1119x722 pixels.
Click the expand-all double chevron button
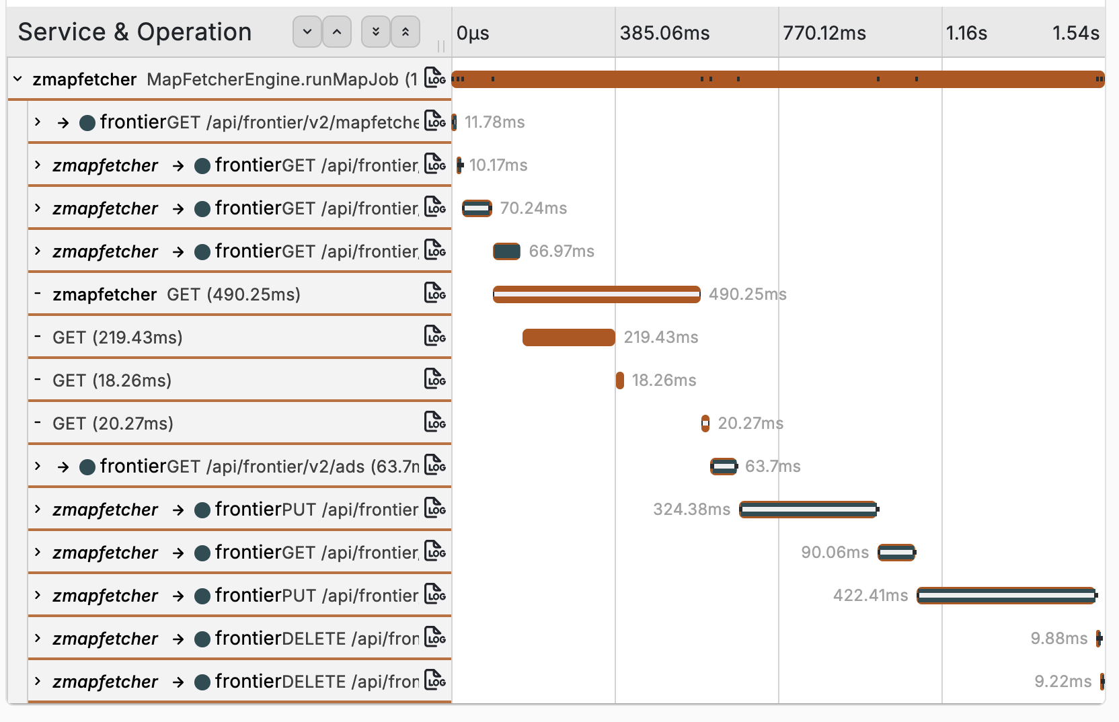(376, 32)
